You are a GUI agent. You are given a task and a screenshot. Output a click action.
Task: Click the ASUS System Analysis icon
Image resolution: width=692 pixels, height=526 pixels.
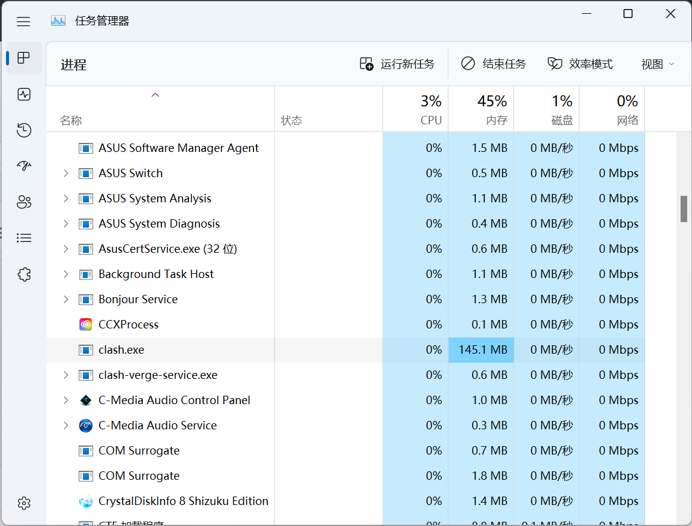tap(86, 199)
